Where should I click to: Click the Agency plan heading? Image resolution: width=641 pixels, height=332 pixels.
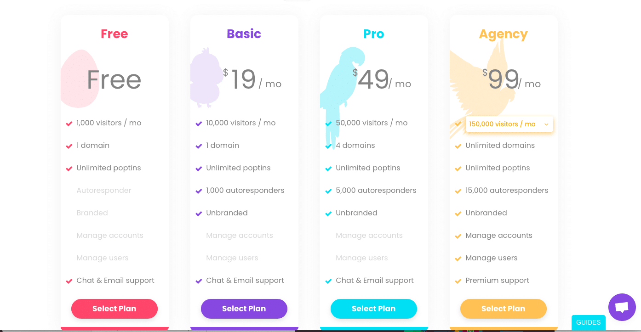[x=503, y=34]
